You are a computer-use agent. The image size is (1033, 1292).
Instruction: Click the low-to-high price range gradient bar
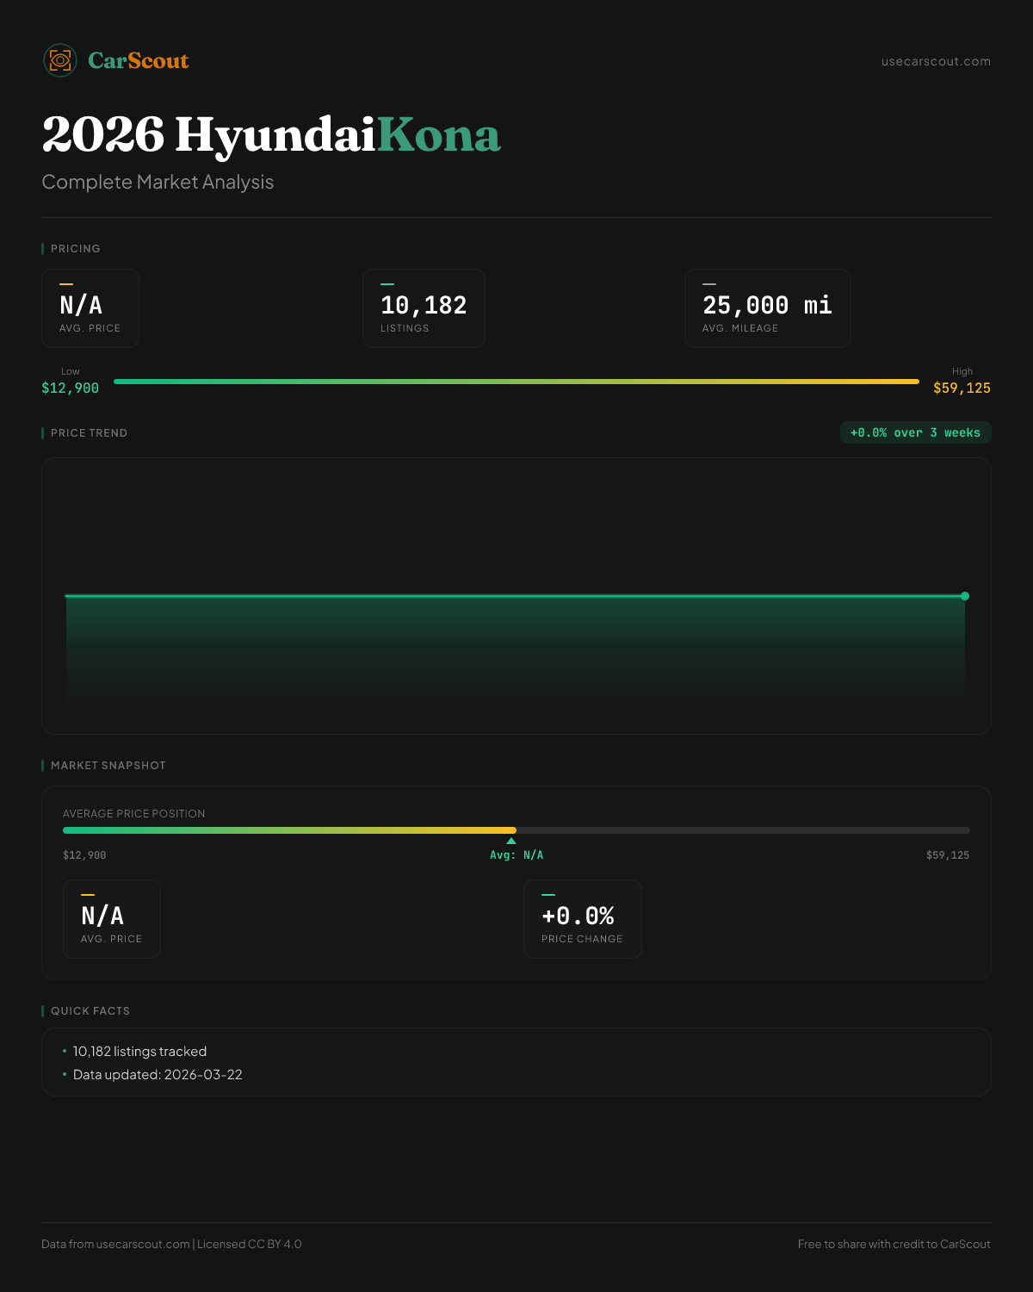pos(516,382)
